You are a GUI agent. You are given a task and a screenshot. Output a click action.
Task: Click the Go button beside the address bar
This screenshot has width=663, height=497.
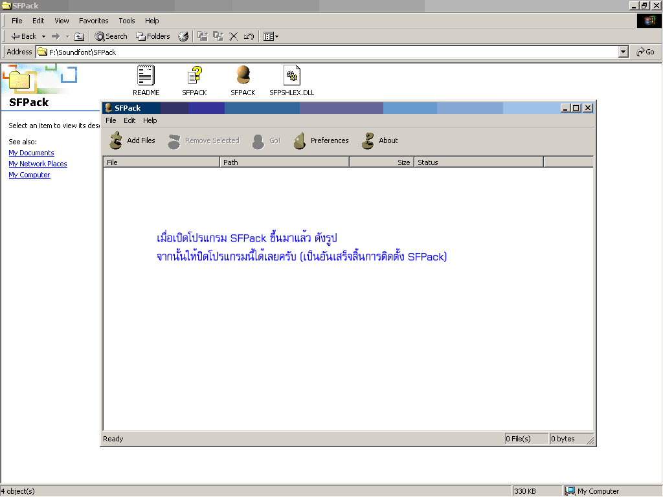click(x=646, y=52)
